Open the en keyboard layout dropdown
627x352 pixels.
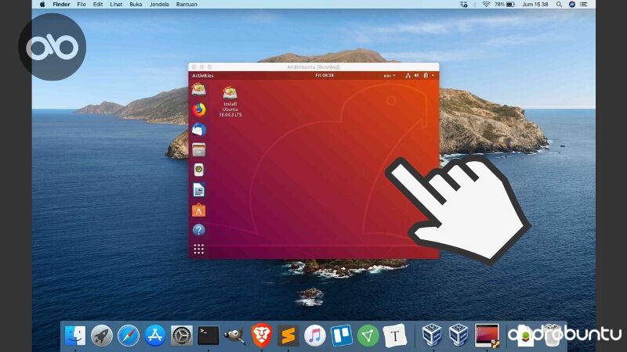click(389, 75)
